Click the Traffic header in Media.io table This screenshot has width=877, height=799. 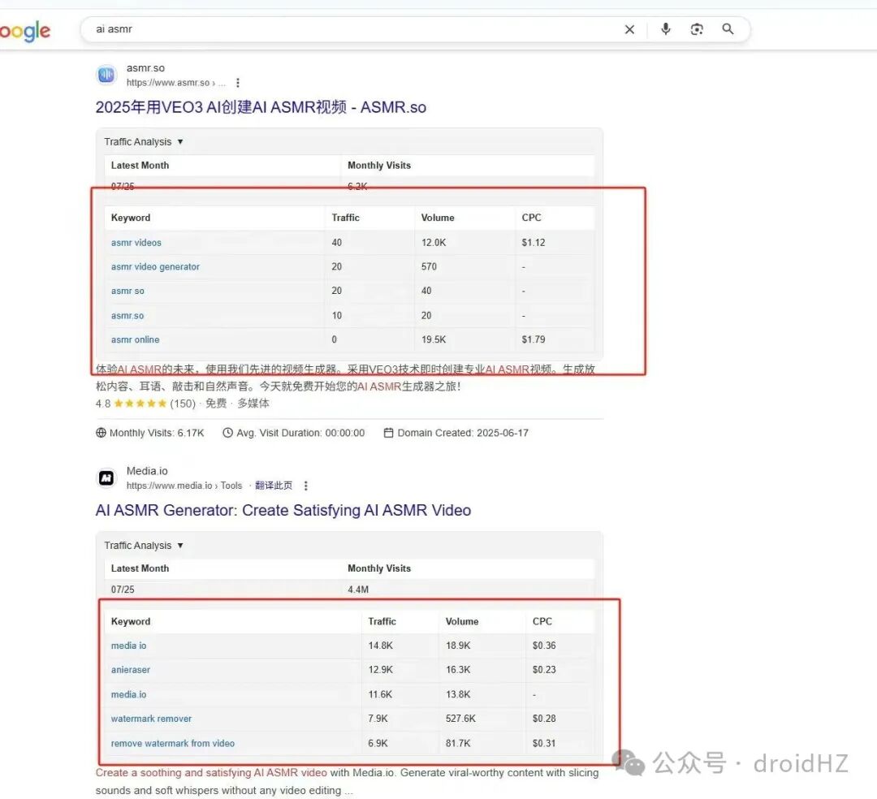point(382,621)
